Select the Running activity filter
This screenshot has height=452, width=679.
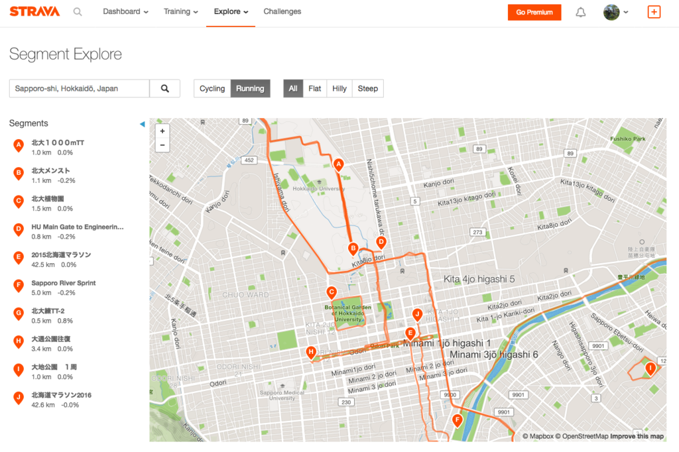[x=250, y=88]
